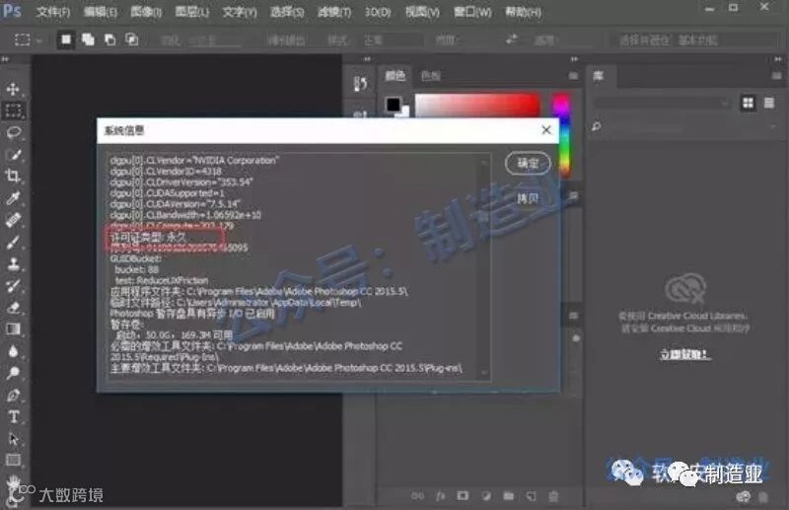The width and height of the screenshot is (789, 510).
Task: Select the Dodge tool
Action: tap(13, 373)
